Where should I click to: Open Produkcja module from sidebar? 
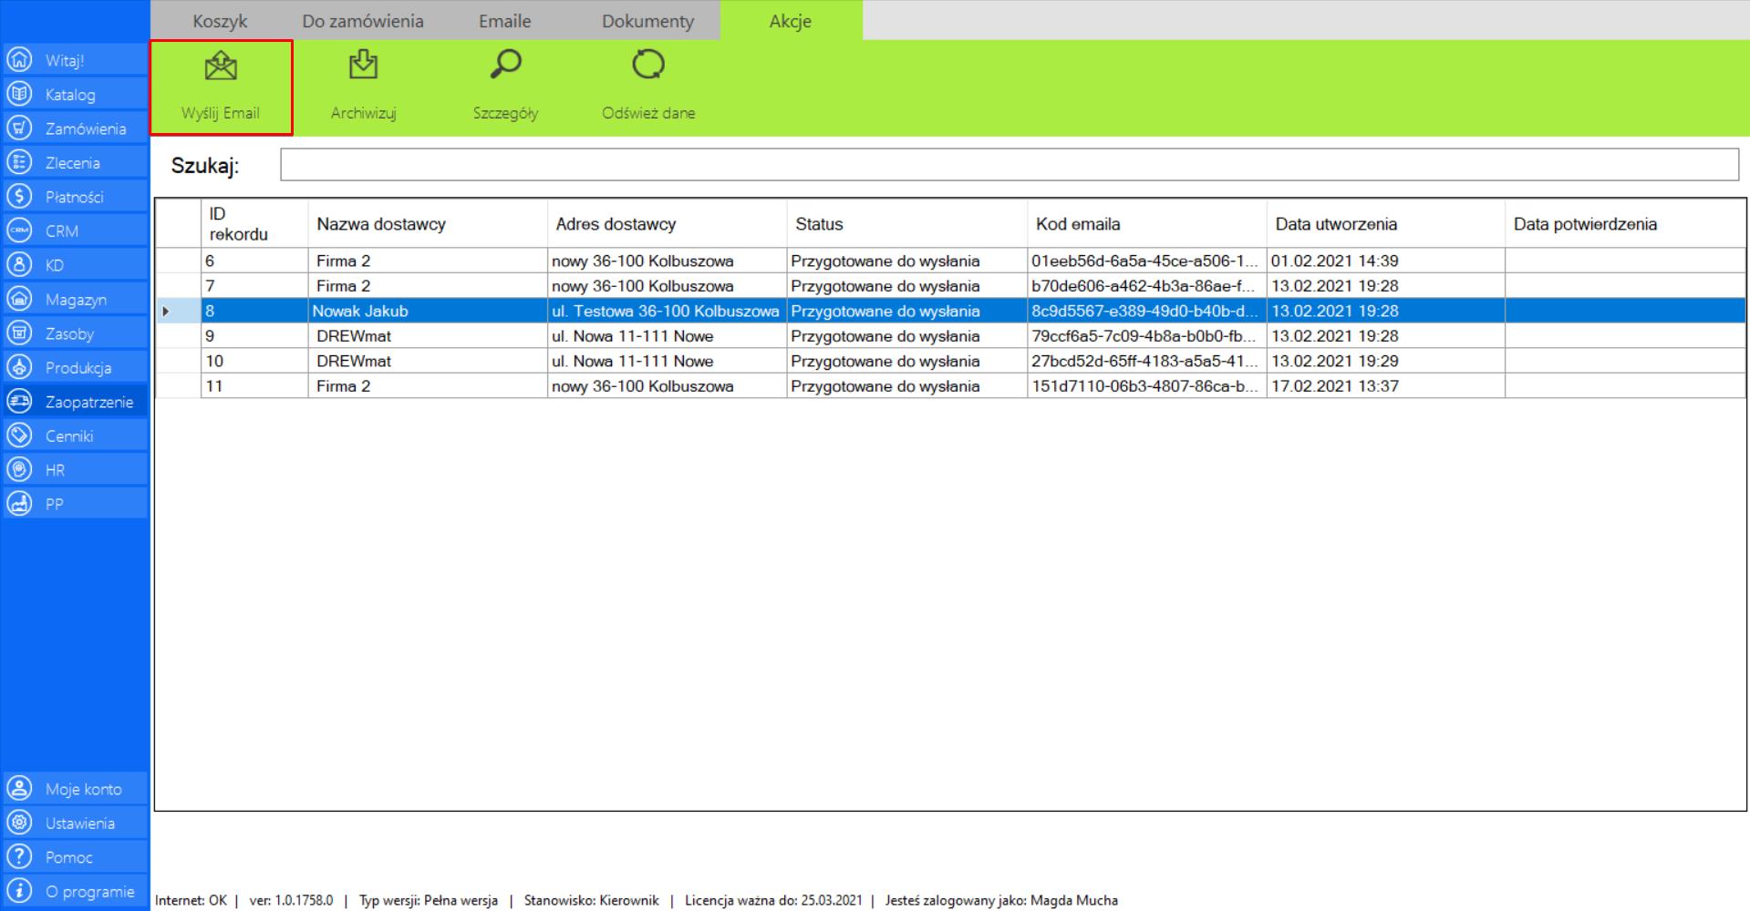coord(78,368)
